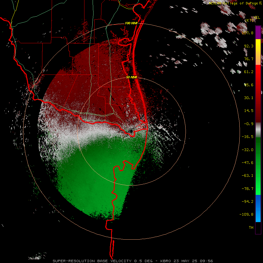Click the -109.8 velocity scale value
This screenshot has width=263, height=263.
pos(246,214)
